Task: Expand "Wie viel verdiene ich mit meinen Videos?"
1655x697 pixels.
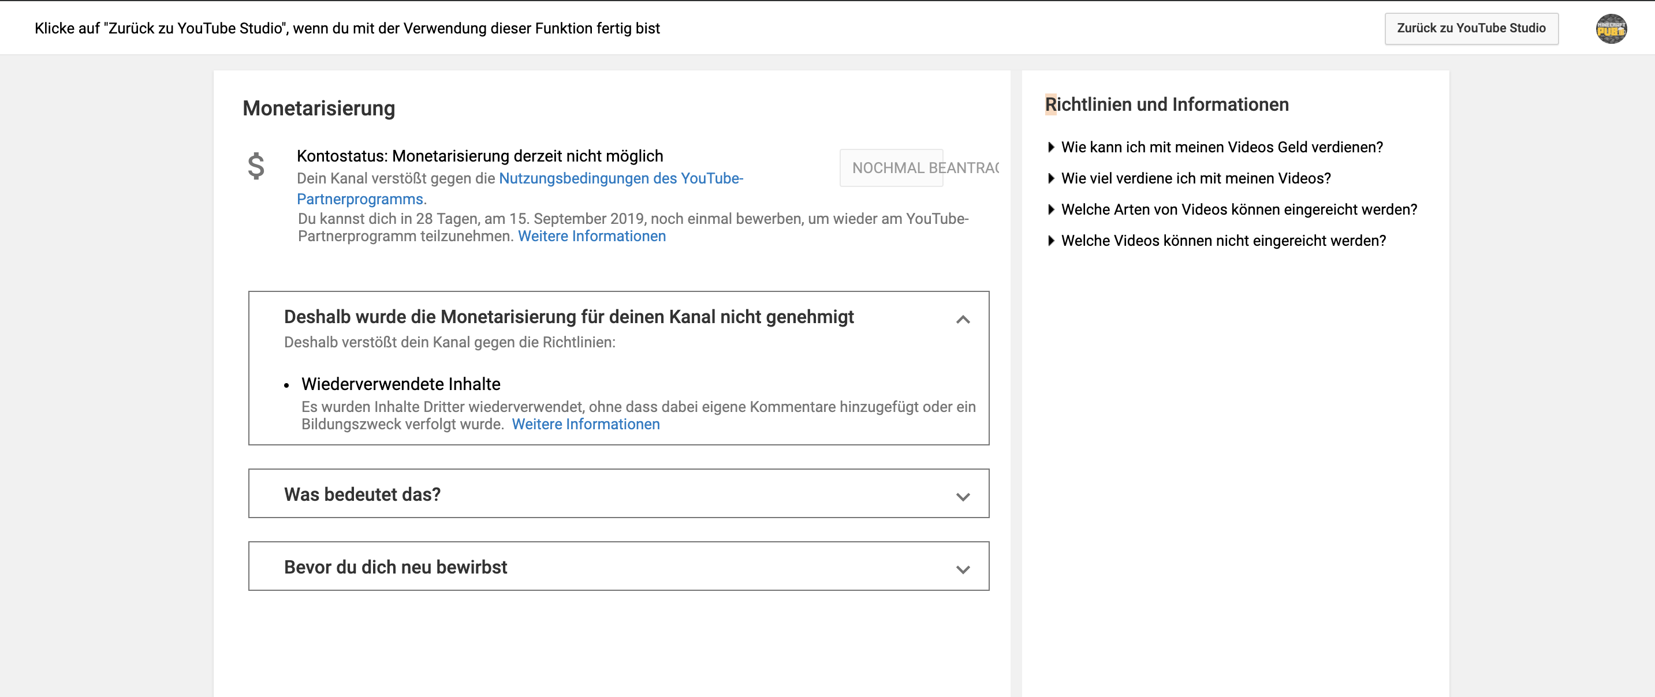Action: pos(1189,178)
